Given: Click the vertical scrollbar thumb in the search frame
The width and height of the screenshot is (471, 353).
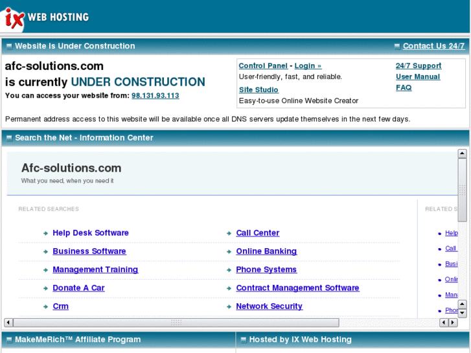Looking at the screenshot, I should pyautogui.click(x=462, y=190).
